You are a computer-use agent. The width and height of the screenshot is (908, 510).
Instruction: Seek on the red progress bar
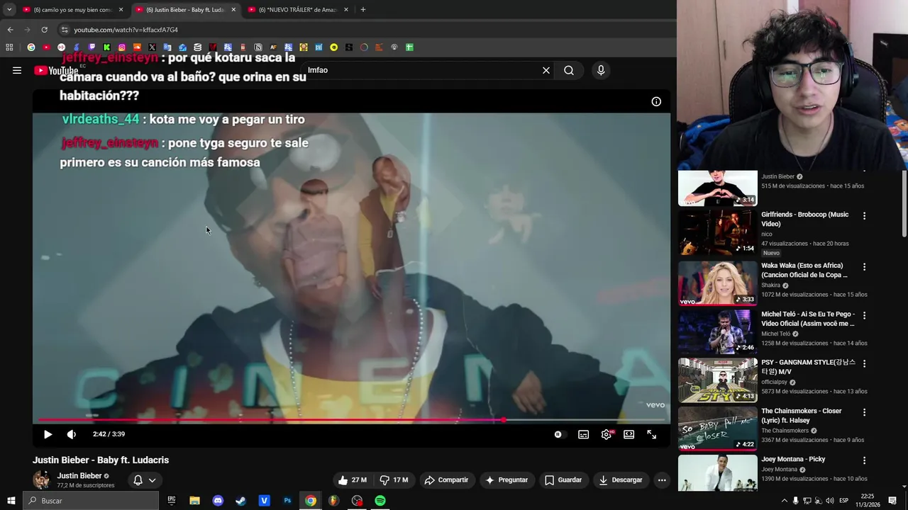351,420
